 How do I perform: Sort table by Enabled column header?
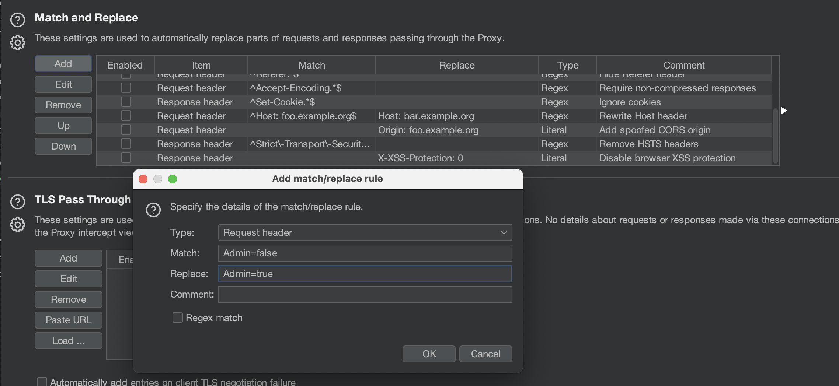pos(125,65)
